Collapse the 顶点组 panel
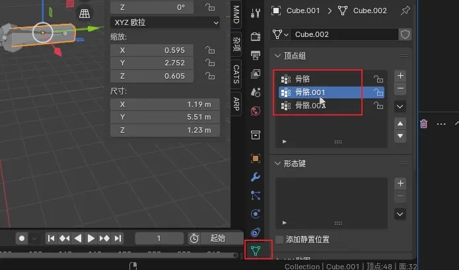Screen dimensions: 459x270 pos(277,55)
